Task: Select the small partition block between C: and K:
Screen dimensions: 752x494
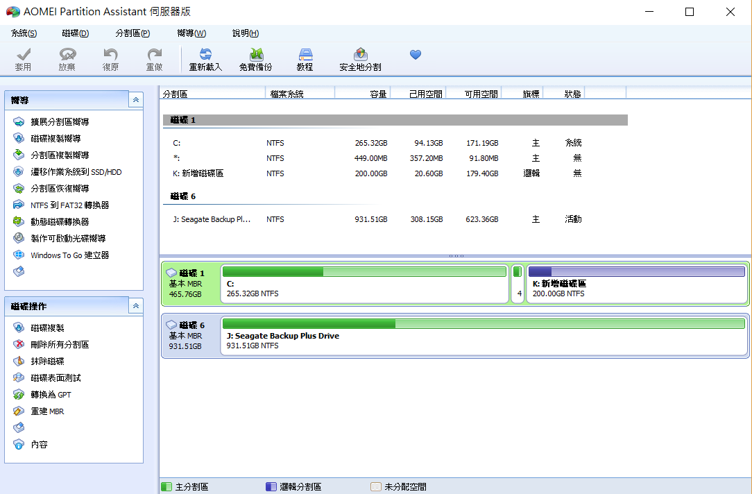Action: point(518,284)
